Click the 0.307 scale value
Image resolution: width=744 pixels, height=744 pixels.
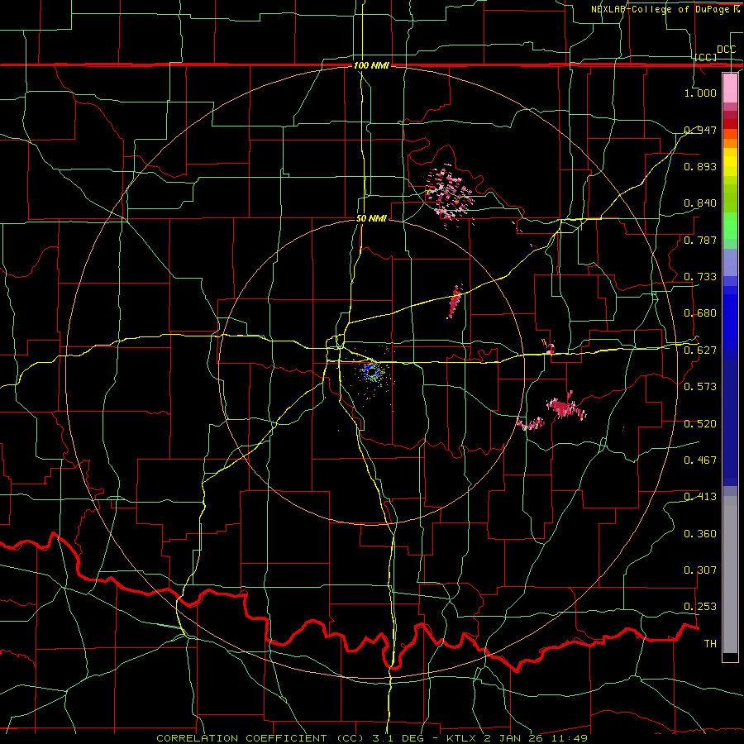pos(700,570)
